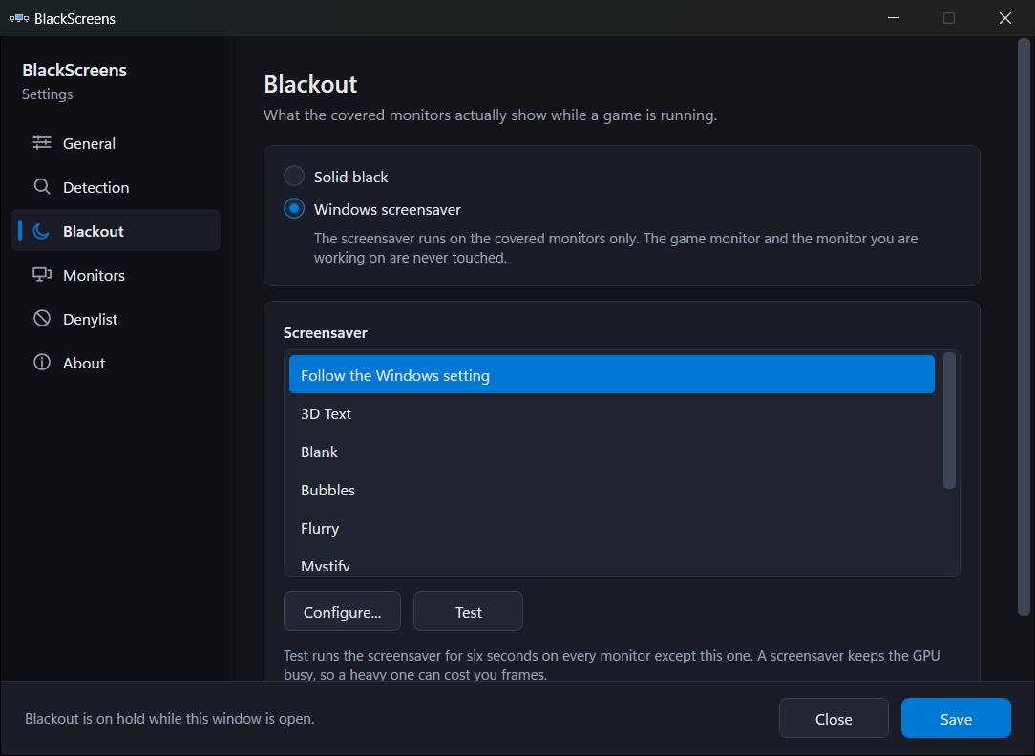This screenshot has width=1035, height=756.
Task: Click the Denylist blocked-circle icon
Action: click(42, 319)
